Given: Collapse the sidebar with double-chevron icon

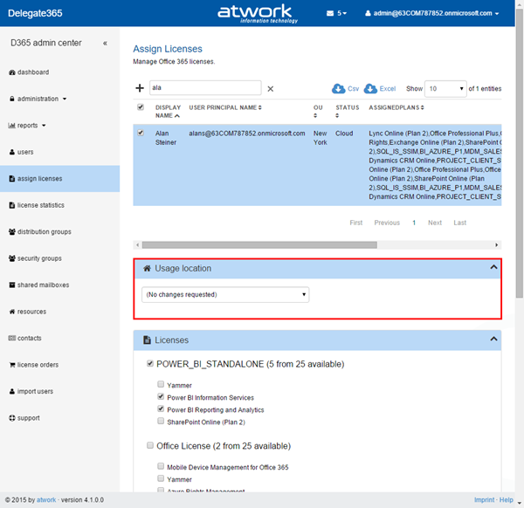Looking at the screenshot, I should 105,43.
